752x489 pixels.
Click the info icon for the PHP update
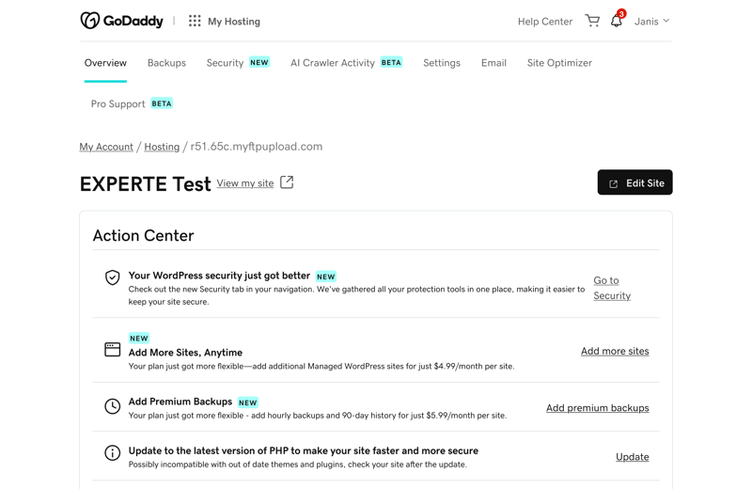coord(112,452)
